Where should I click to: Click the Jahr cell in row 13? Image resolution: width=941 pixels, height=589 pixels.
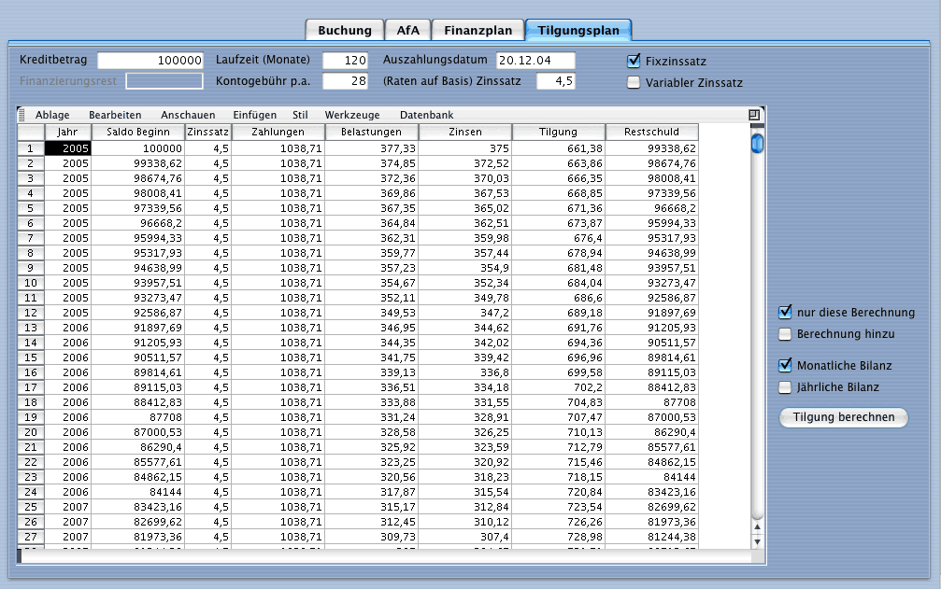[x=68, y=328]
